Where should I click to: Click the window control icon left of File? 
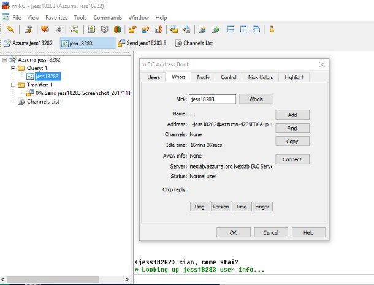click(x=6, y=17)
